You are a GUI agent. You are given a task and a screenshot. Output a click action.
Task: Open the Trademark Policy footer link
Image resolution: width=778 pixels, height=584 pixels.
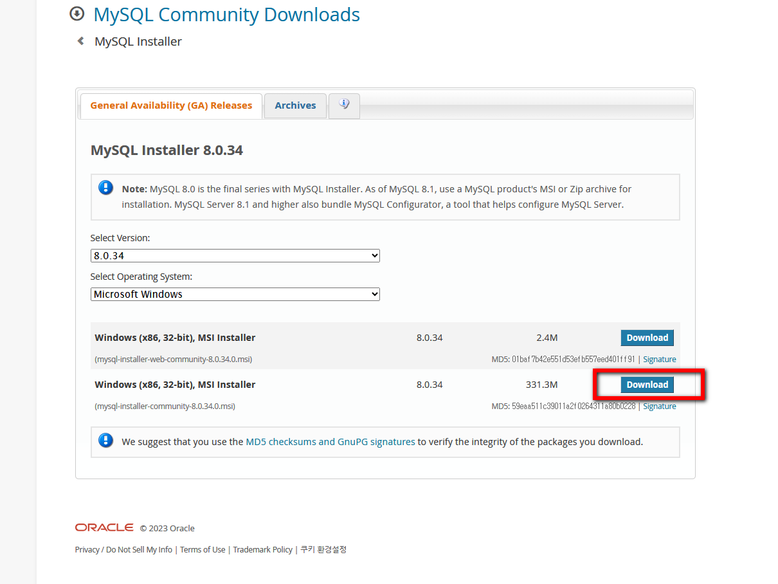tap(262, 549)
